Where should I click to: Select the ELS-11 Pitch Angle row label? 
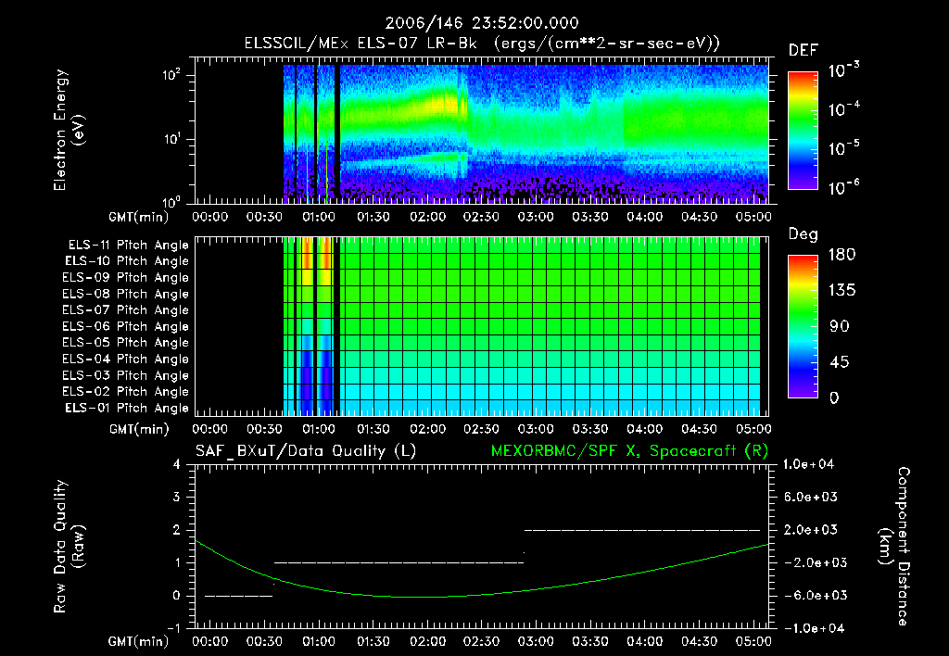[128, 246]
